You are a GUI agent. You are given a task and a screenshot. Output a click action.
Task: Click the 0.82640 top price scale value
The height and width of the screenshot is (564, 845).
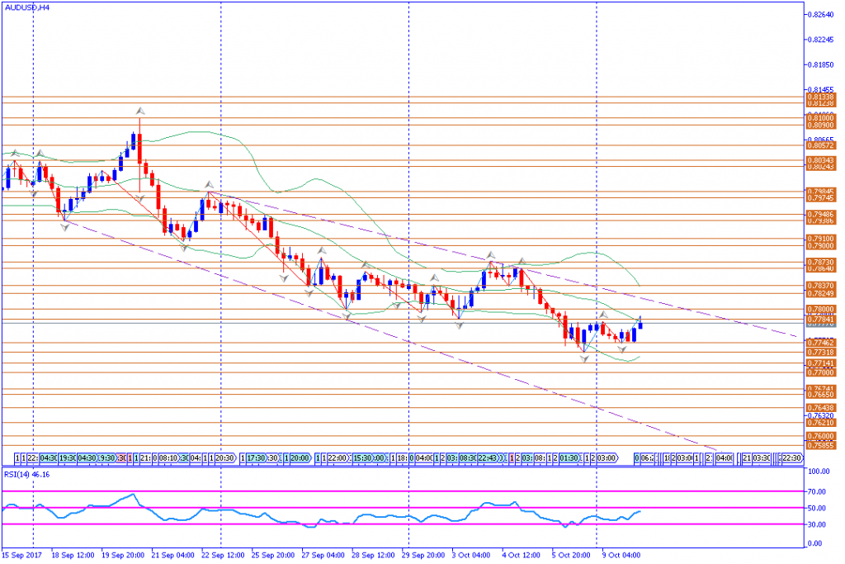(822, 15)
